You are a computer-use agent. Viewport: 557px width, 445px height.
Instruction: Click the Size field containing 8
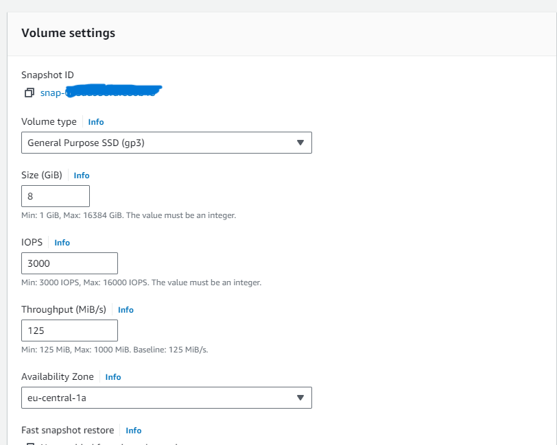pyautogui.click(x=56, y=196)
